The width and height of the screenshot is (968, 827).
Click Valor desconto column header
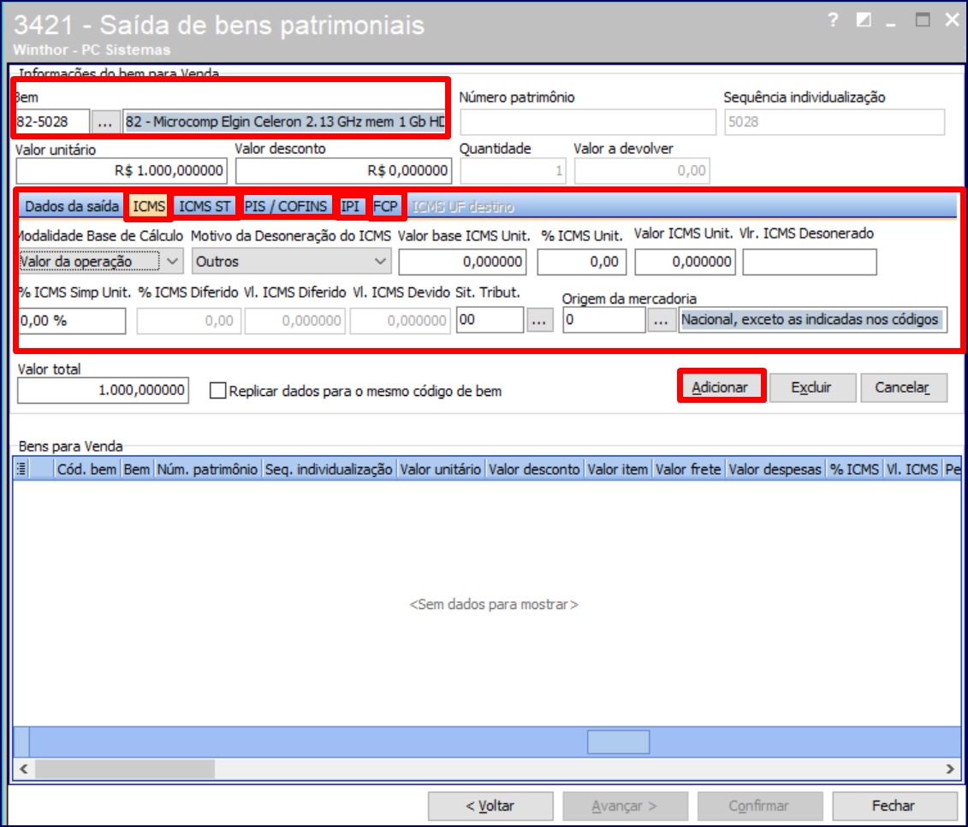pos(535,470)
